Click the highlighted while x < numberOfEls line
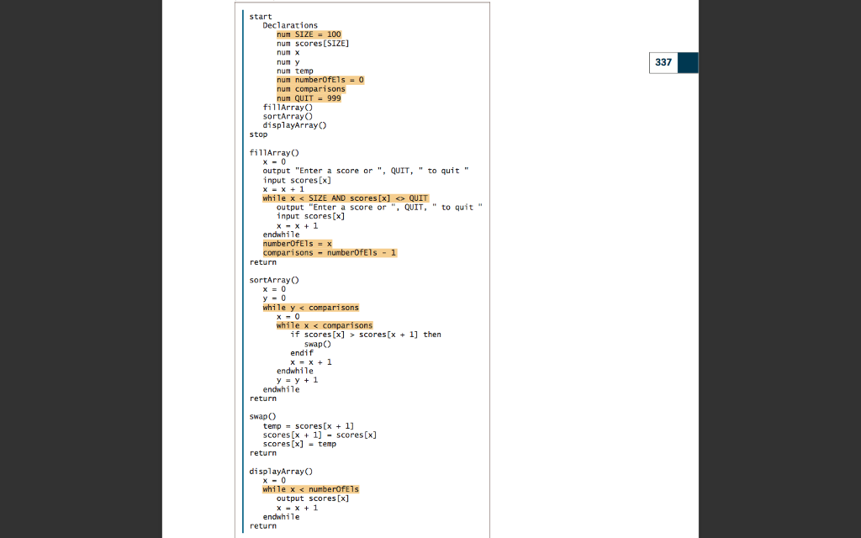This screenshot has width=861, height=538. [x=312, y=488]
